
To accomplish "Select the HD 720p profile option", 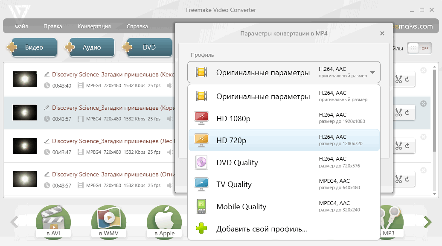I will click(x=256, y=140).
